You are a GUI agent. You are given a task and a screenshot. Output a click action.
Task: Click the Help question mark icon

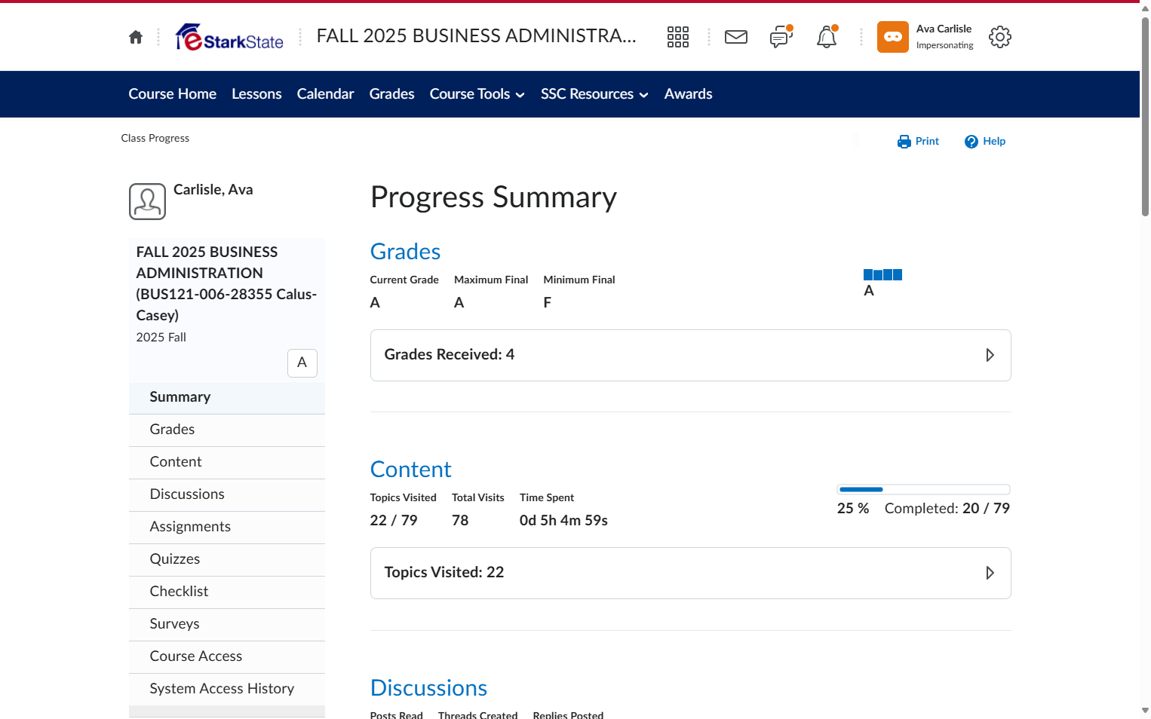coord(971,142)
